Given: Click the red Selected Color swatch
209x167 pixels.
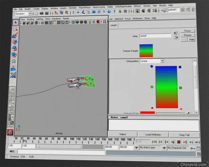Looking at the screenshot, I should pos(147,113).
